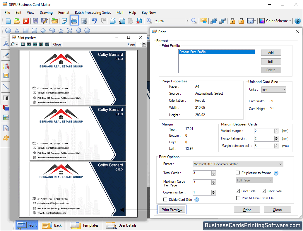303x231 pixels.
Task: Open the Mail menu
Action: coord(120,13)
